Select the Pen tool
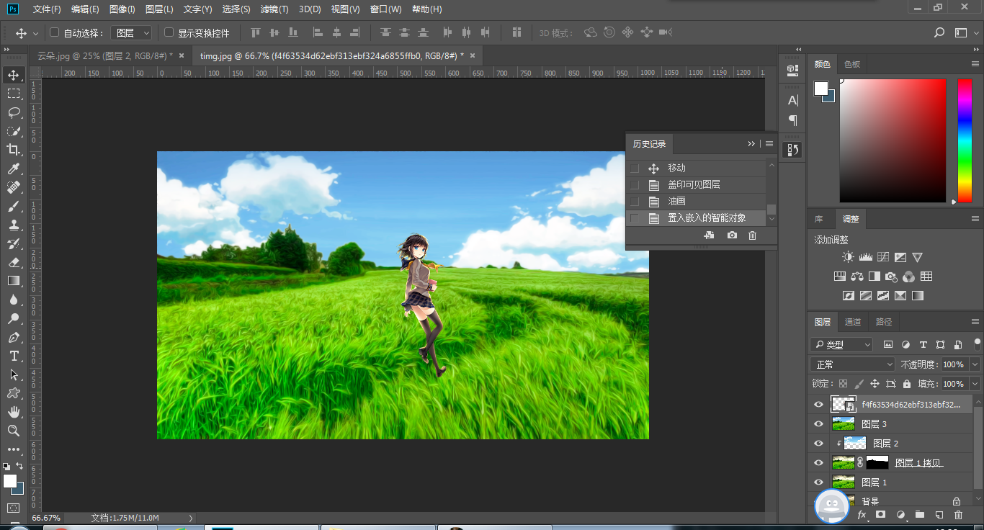984x530 pixels. pyautogui.click(x=14, y=337)
